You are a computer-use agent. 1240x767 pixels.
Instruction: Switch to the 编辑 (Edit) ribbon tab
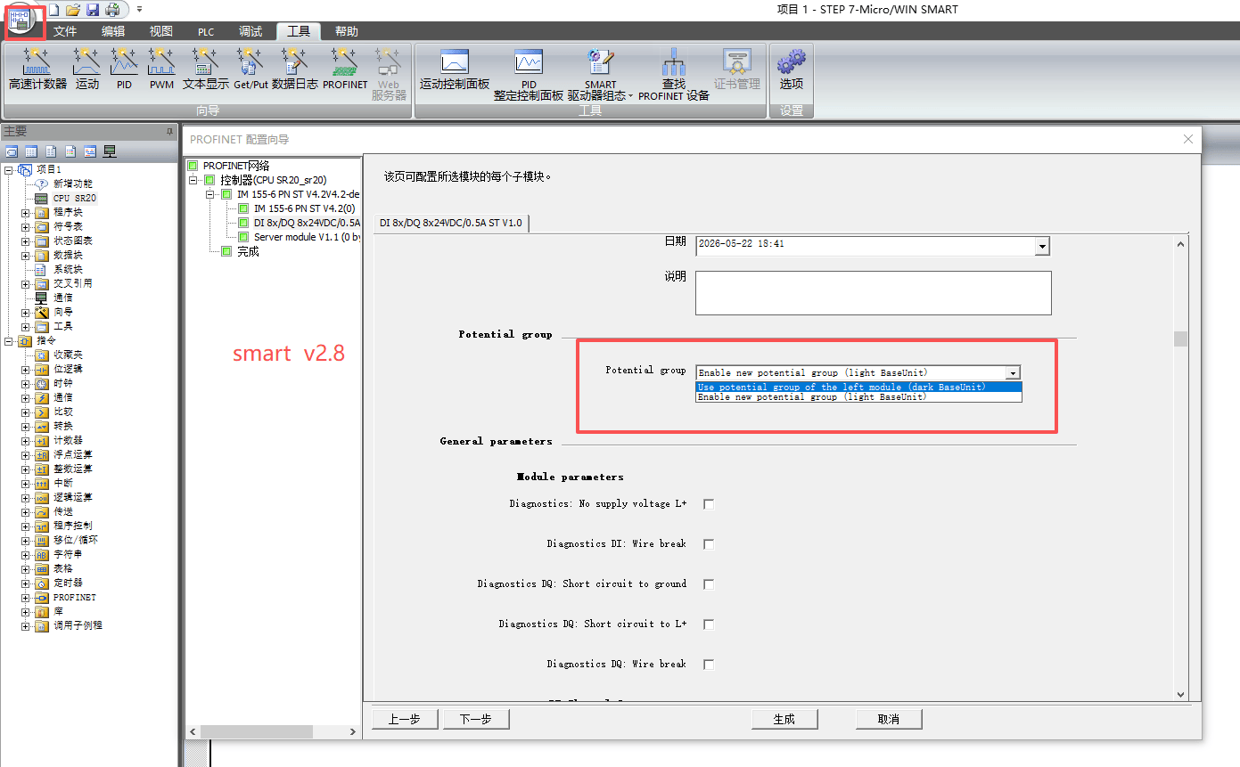[x=113, y=31]
